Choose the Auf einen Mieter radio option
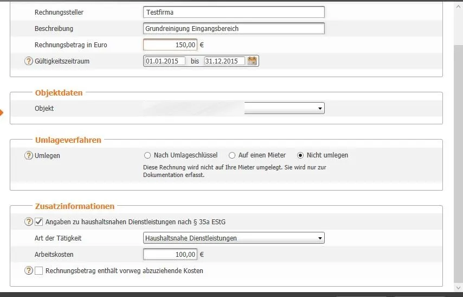Image resolution: width=463 pixels, height=297 pixels. 232,155
